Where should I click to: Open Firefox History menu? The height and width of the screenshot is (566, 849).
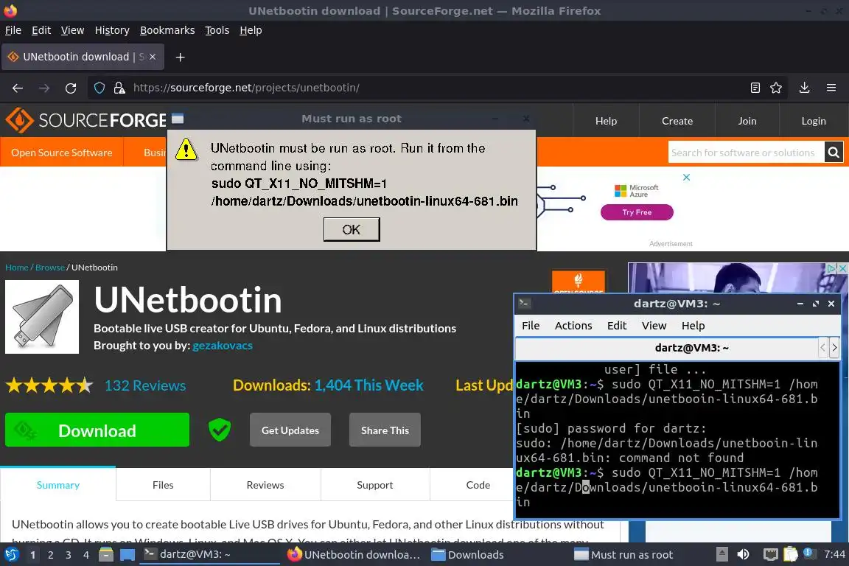tap(112, 30)
